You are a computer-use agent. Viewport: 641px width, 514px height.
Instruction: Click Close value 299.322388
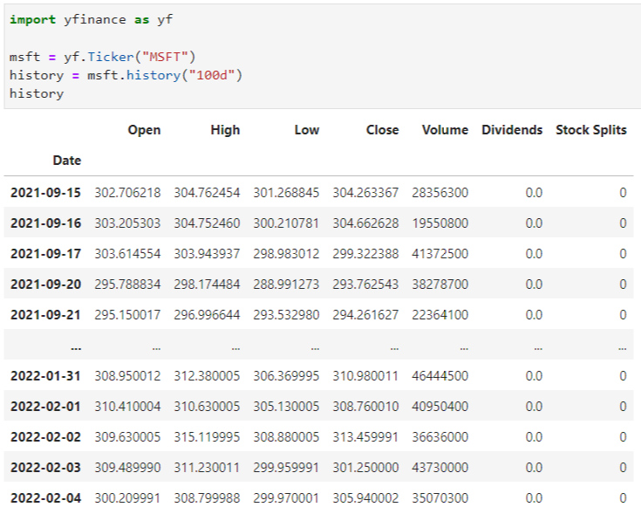point(365,254)
